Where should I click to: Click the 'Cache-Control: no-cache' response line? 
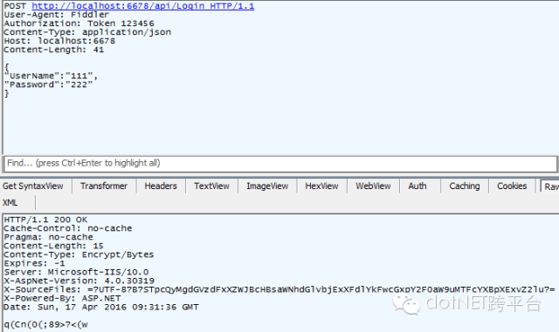68,228
